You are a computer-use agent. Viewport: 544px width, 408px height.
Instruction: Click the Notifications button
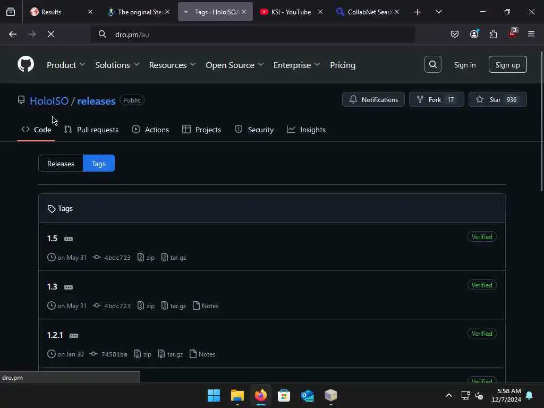point(373,99)
